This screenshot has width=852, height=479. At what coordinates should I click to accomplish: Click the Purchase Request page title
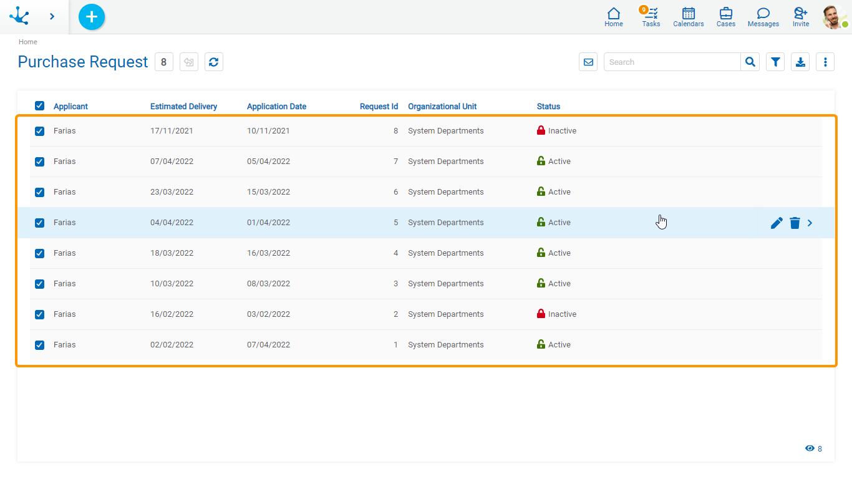tap(83, 62)
